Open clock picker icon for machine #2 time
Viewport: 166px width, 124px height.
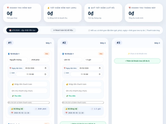click(100, 74)
